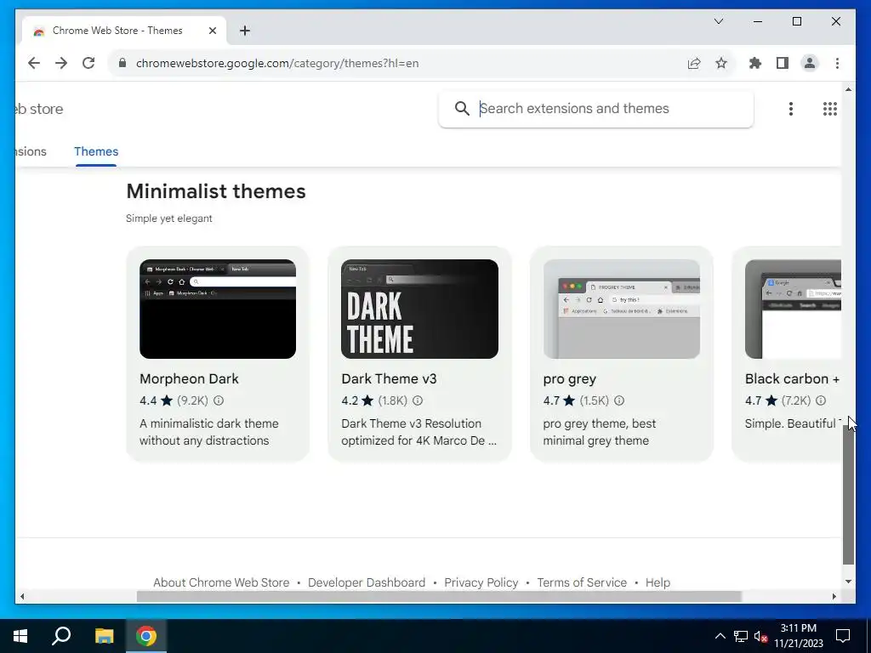Open the Terms of Service link
Image resolution: width=871 pixels, height=653 pixels.
pyautogui.click(x=582, y=582)
